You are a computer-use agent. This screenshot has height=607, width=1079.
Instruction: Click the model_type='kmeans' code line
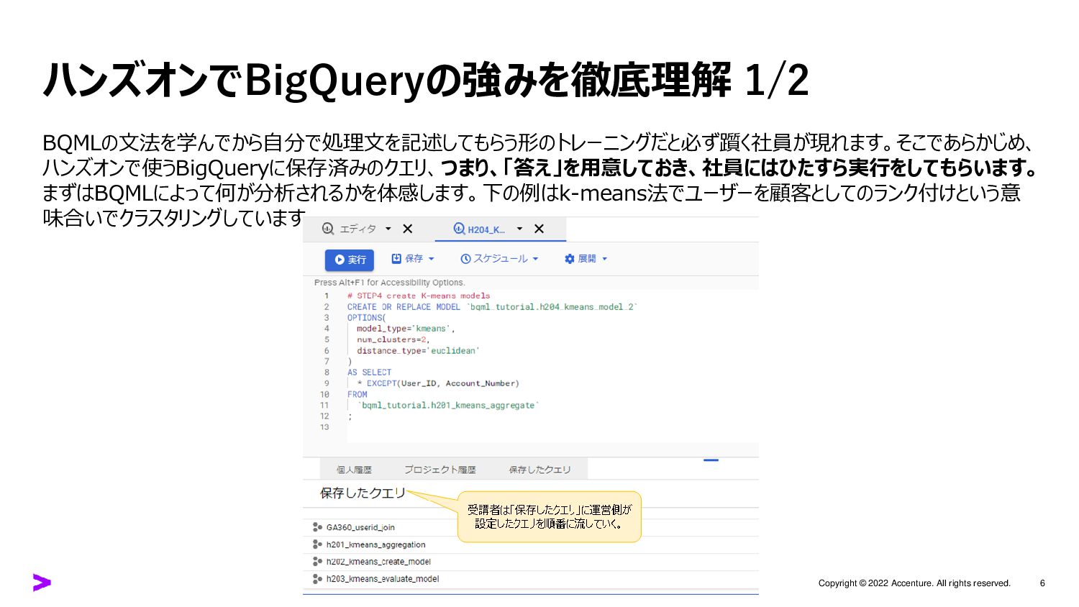(406, 329)
